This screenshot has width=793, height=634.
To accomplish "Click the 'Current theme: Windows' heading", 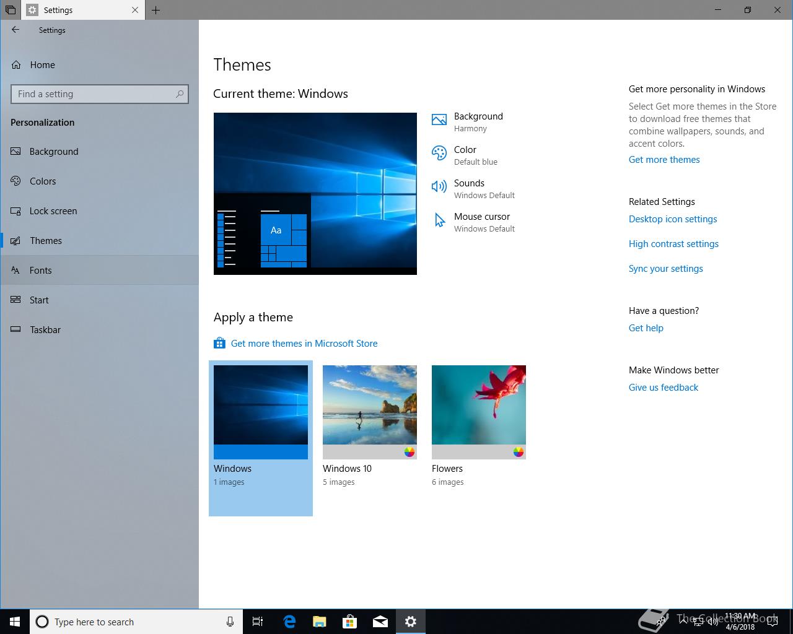I will pyautogui.click(x=281, y=94).
